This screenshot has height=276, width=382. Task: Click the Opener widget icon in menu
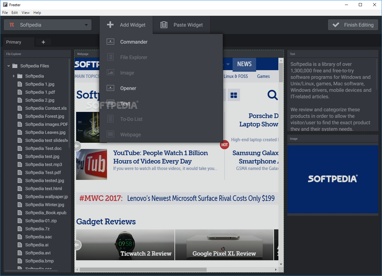(110, 88)
